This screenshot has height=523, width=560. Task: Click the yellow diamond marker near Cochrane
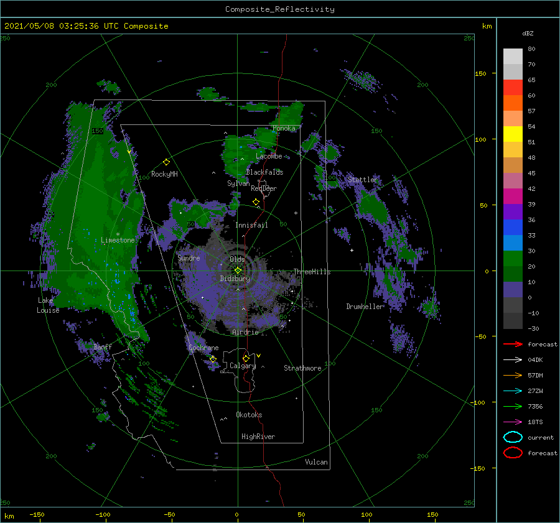click(x=213, y=359)
